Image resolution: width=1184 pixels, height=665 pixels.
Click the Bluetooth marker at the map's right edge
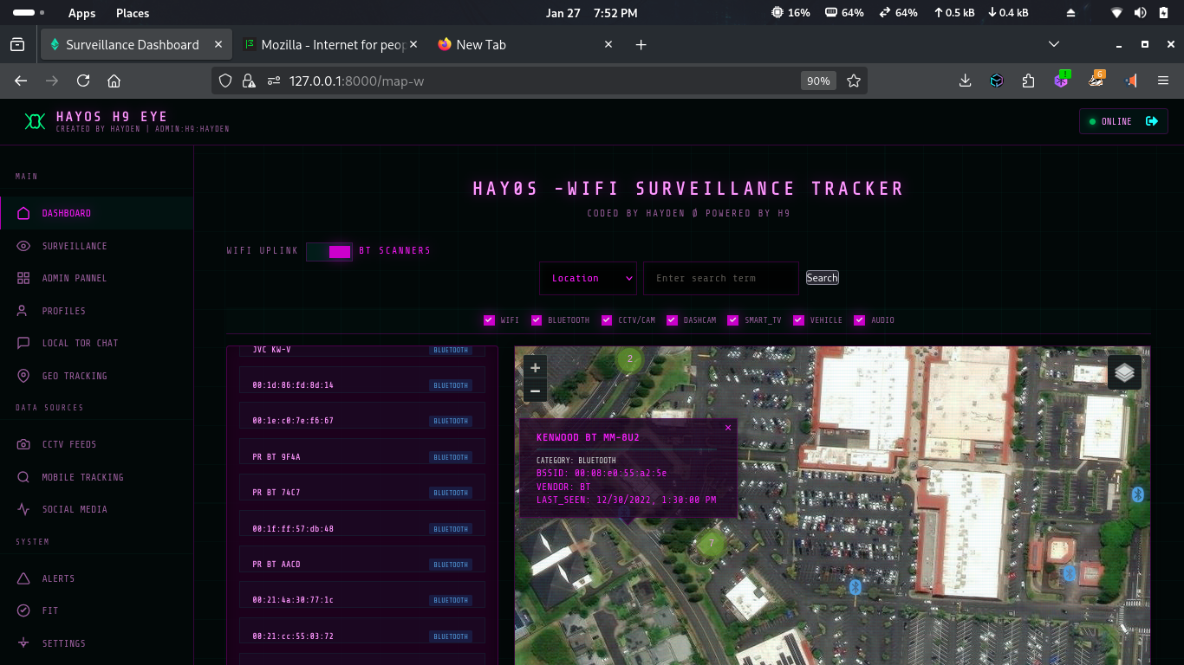1138,494
